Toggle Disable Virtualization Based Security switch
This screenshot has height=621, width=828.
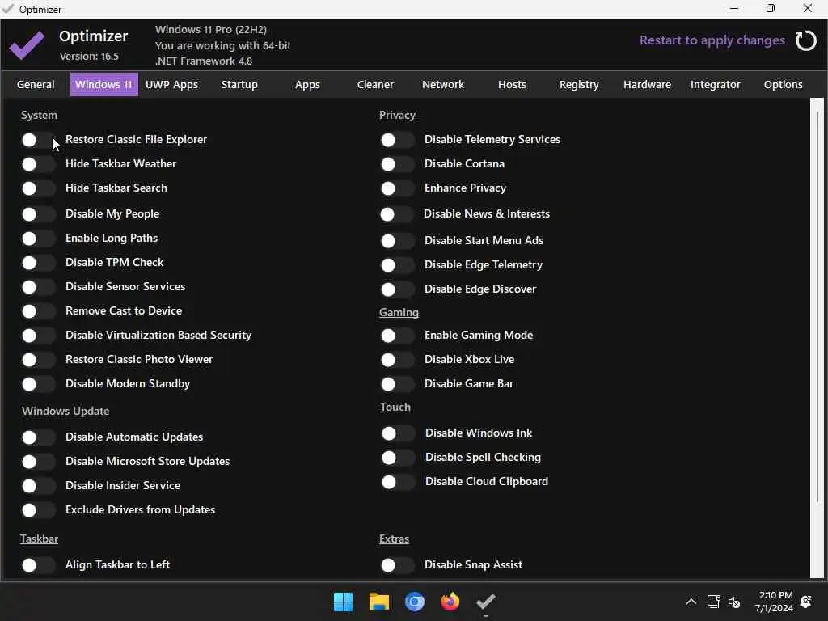click(x=38, y=336)
